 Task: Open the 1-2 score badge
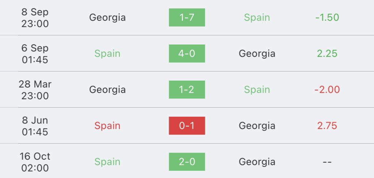[x=187, y=90]
